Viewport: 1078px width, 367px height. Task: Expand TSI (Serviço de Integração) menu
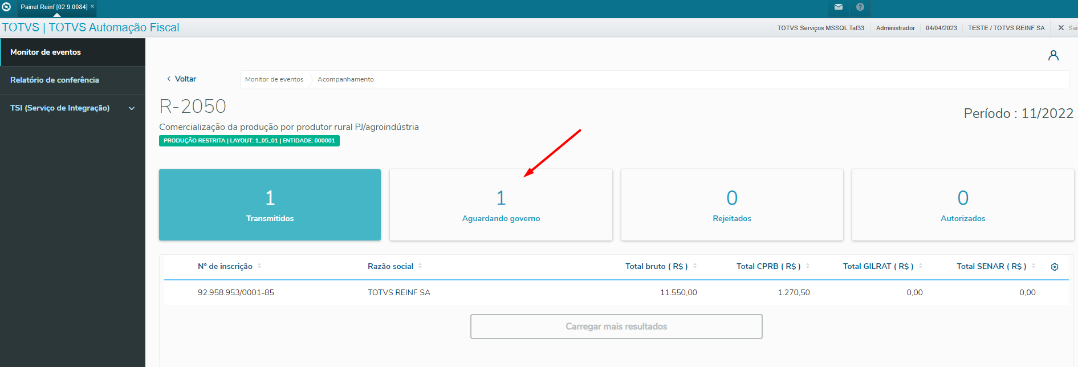[73, 108]
